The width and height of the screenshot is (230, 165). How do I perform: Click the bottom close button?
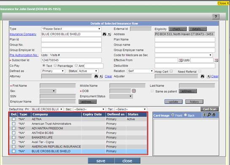tap(127, 161)
